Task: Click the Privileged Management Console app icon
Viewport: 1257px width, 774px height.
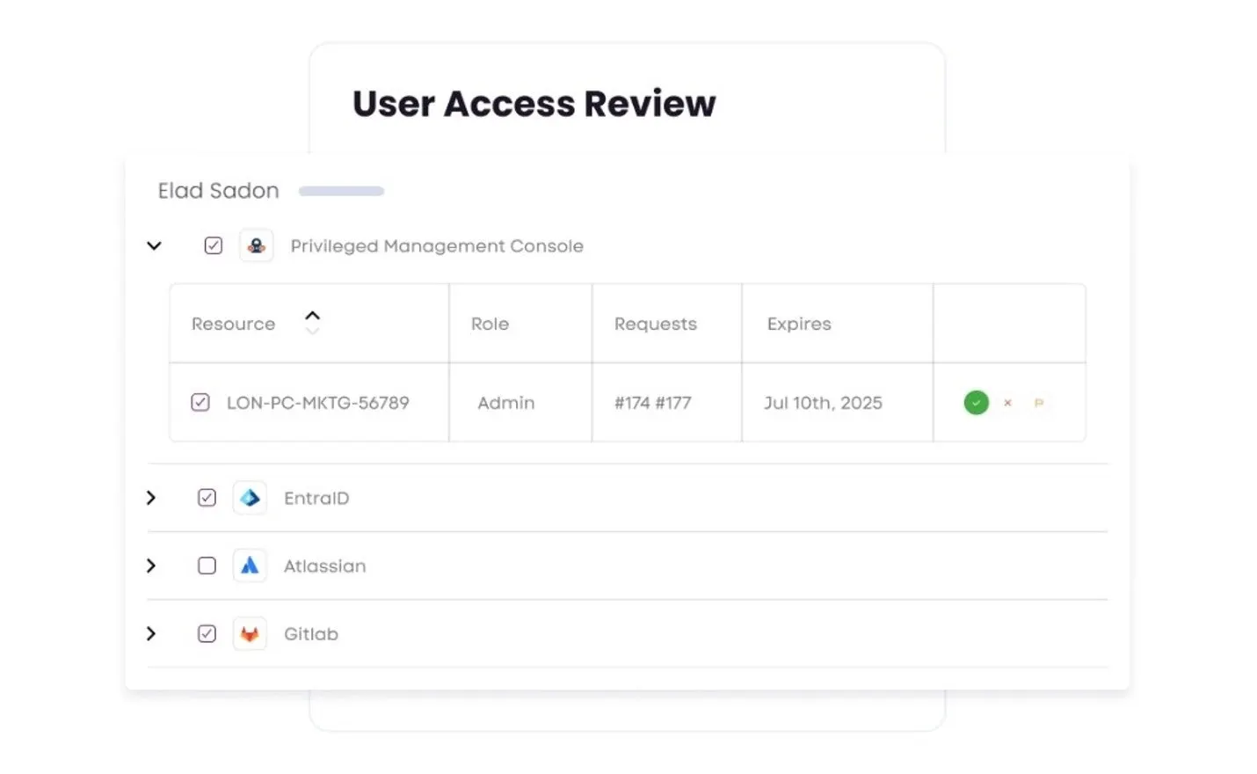Action: pyautogui.click(x=256, y=245)
